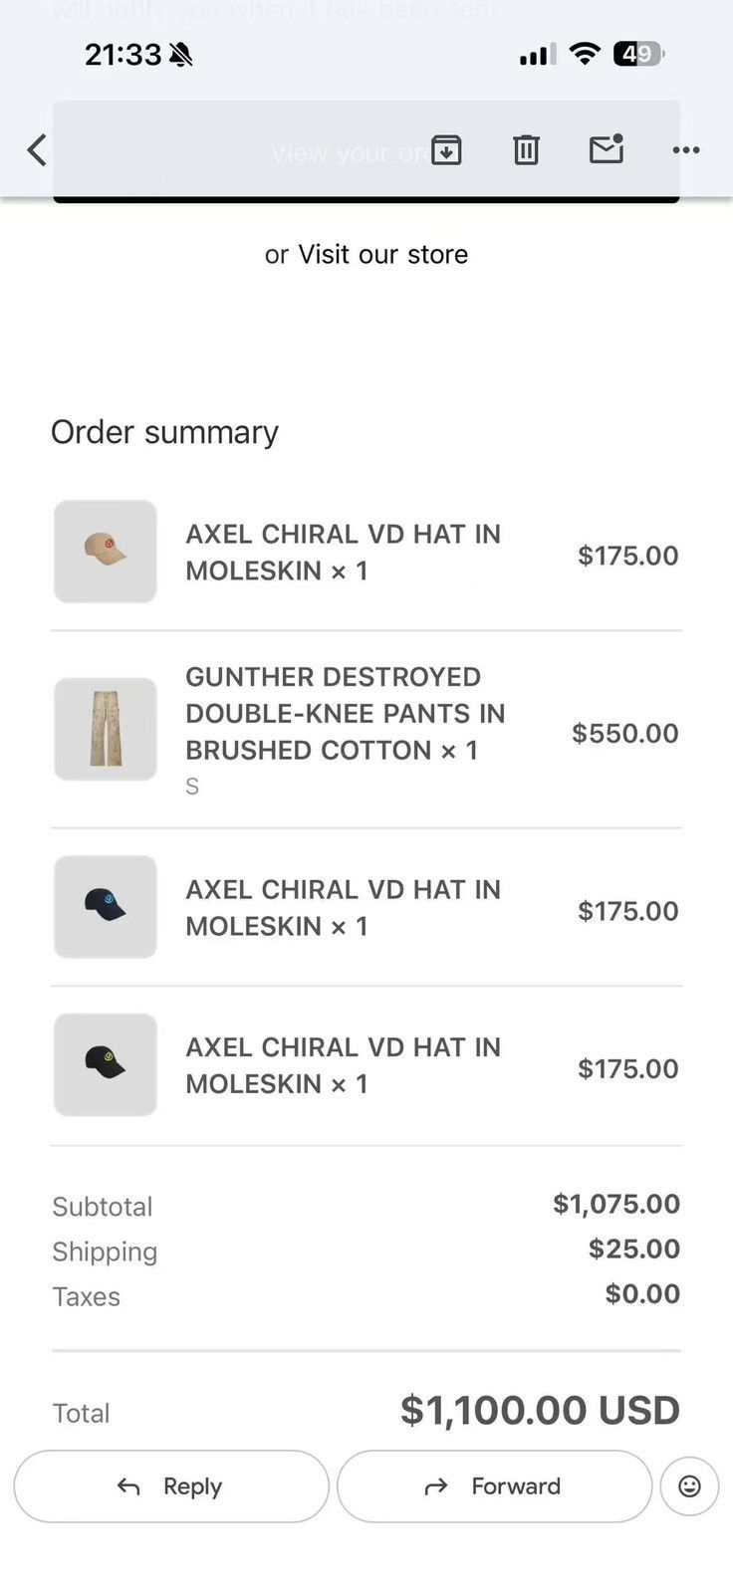Mark email as unread via envelope icon
Image resolution: width=733 pixels, height=1593 pixels.
(606, 149)
